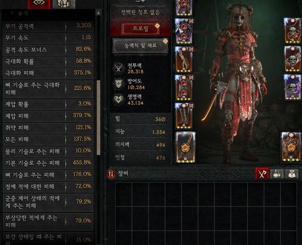This screenshot has width=302, height=245.
Task: Toggle the weapon swap arrows icon
Action: point(111,174)
